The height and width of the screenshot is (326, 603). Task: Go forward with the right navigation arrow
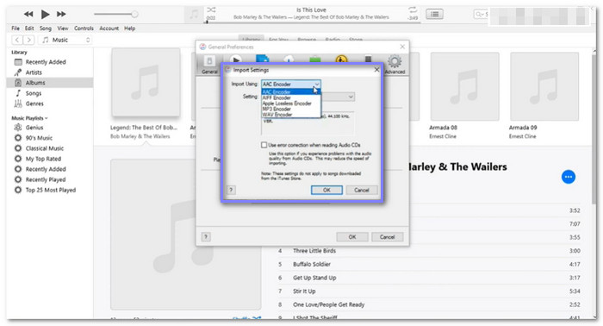(x=28, y=40)
